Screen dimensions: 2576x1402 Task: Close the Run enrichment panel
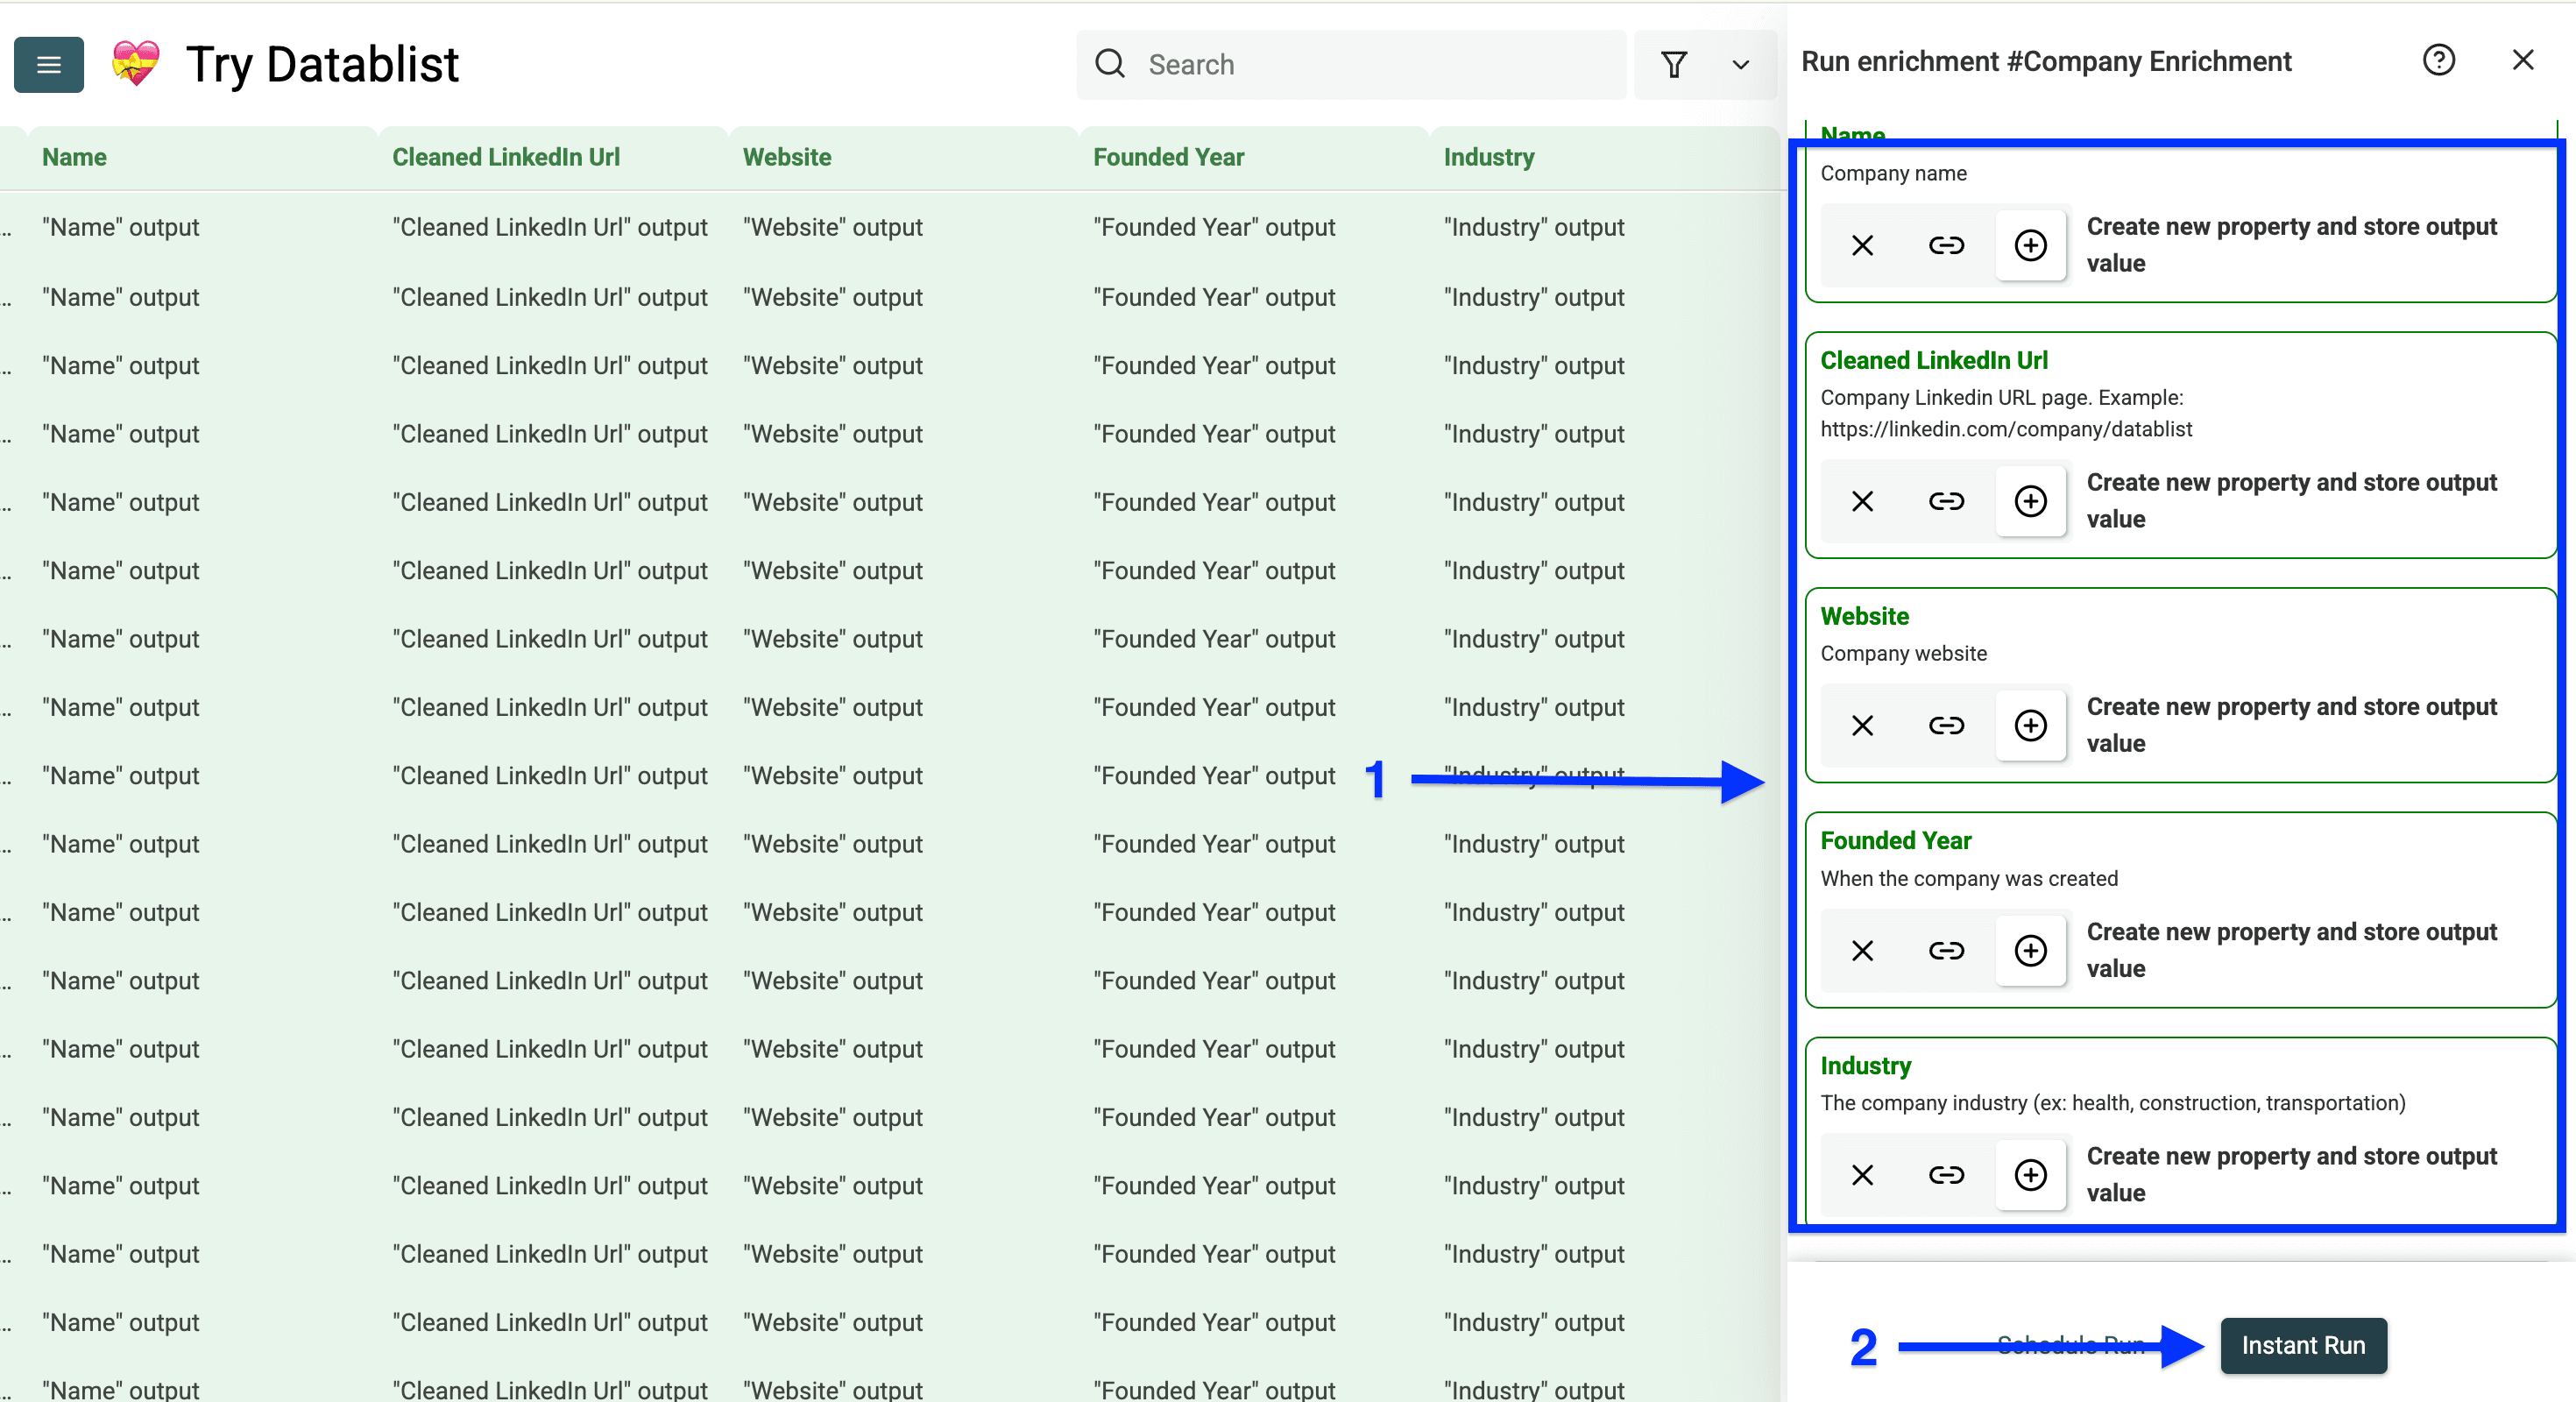coord(2523,60)
